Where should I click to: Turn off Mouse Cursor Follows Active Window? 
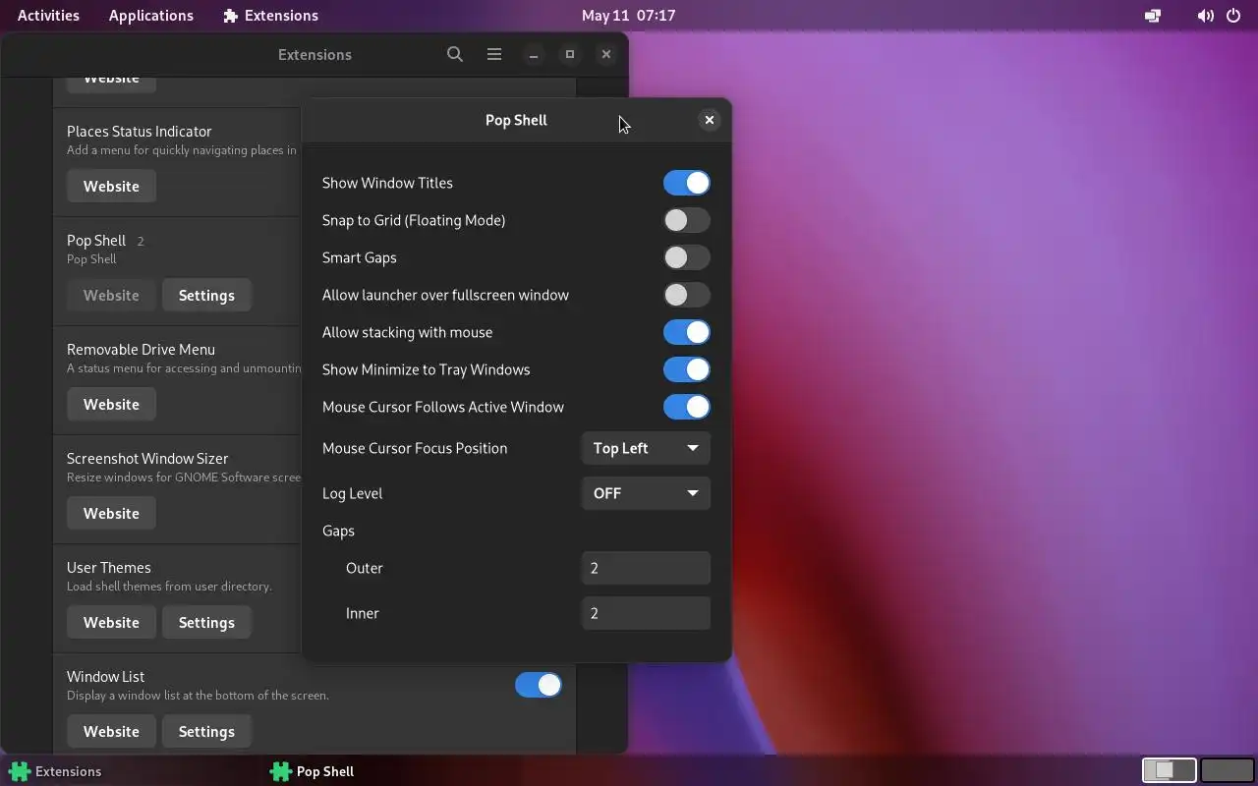[686, 407]
